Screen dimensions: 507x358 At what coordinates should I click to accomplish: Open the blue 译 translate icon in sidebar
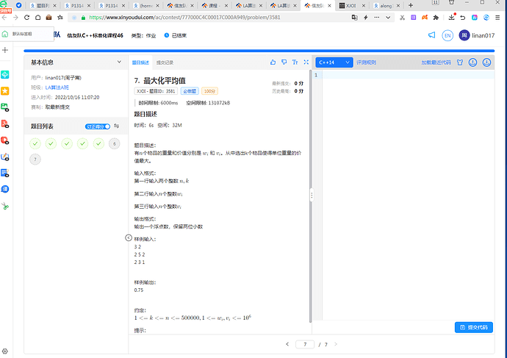[x=5, y=189]
